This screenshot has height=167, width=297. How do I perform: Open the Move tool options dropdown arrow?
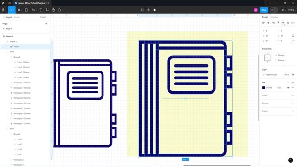pos(14,10)
